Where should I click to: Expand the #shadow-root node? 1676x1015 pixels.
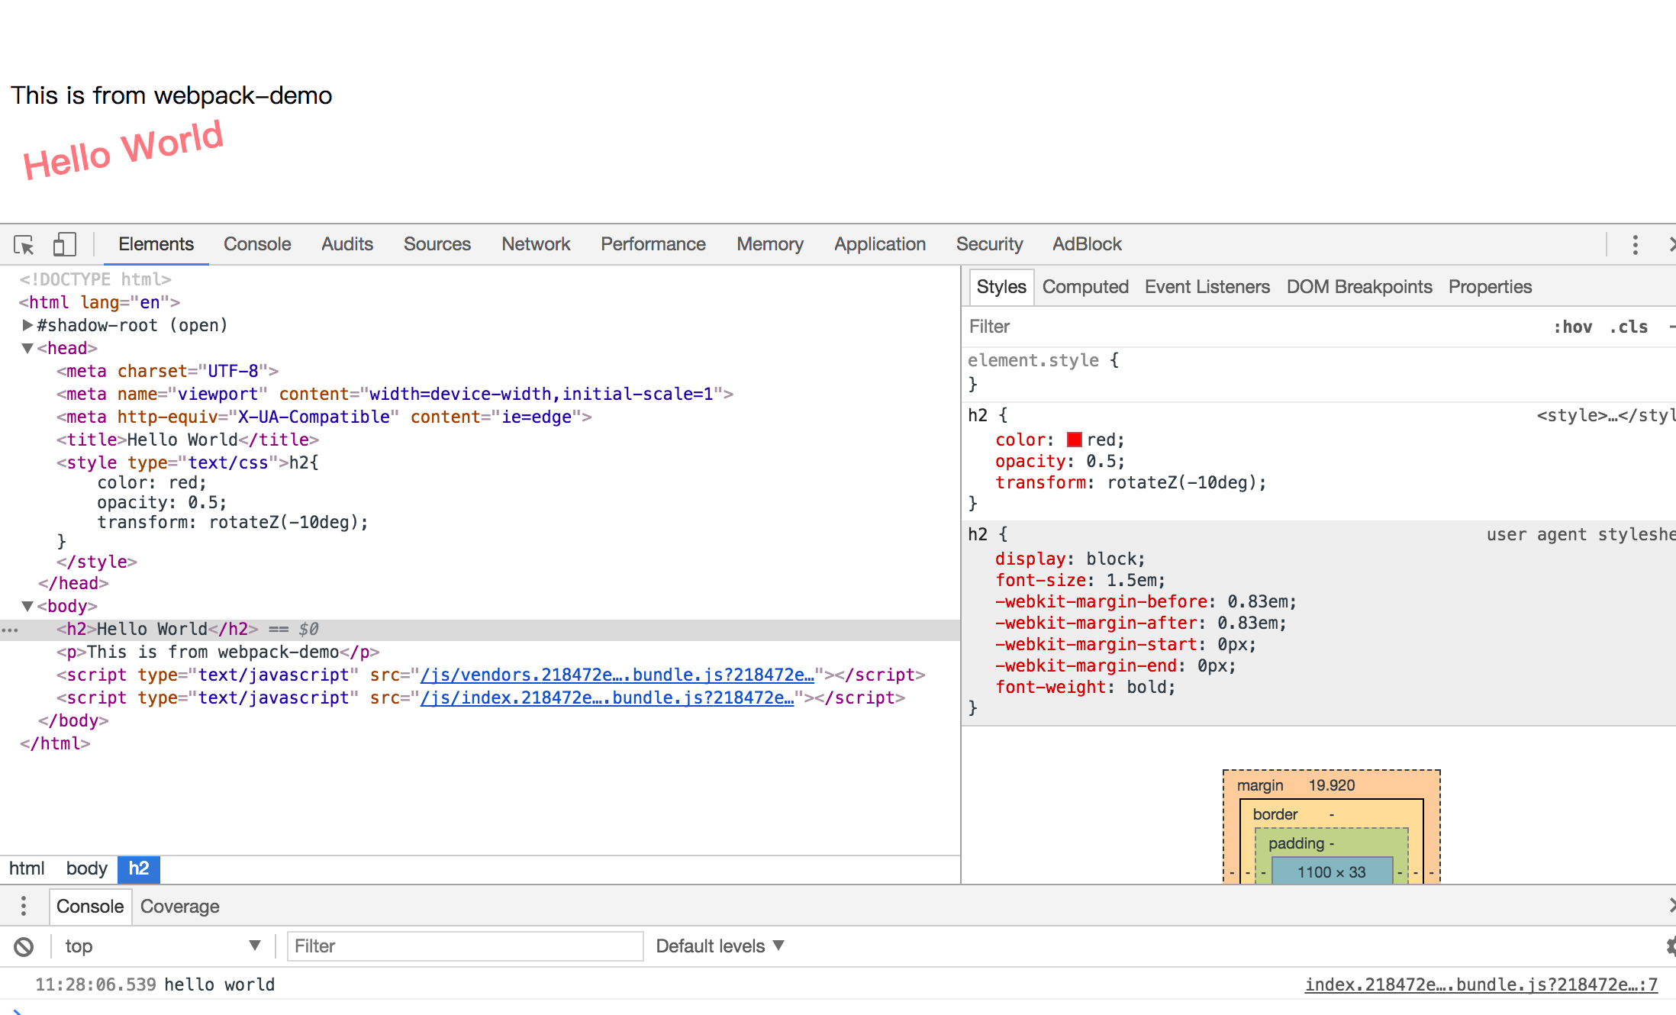click(x=27, y=325)
